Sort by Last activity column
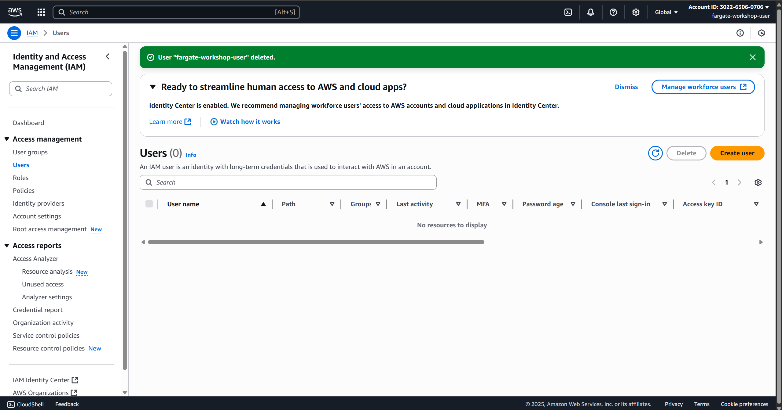This screenshot has width=782, height=410. (x=458, y=204)
